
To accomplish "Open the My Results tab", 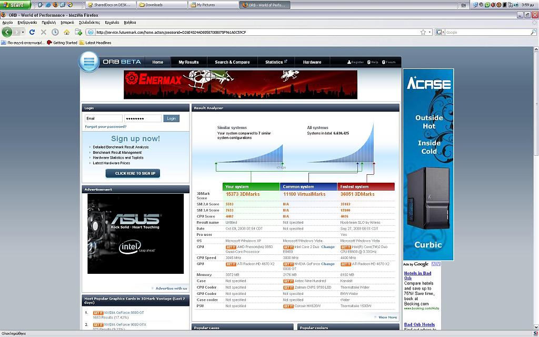I will (189, 62).
